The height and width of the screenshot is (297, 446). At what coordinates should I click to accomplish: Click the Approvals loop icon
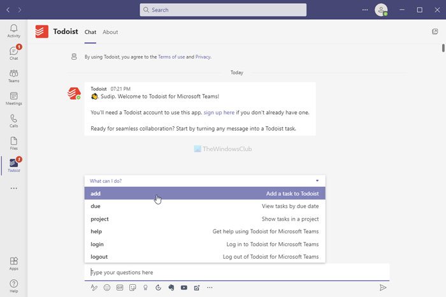click(x=159, y=287)
